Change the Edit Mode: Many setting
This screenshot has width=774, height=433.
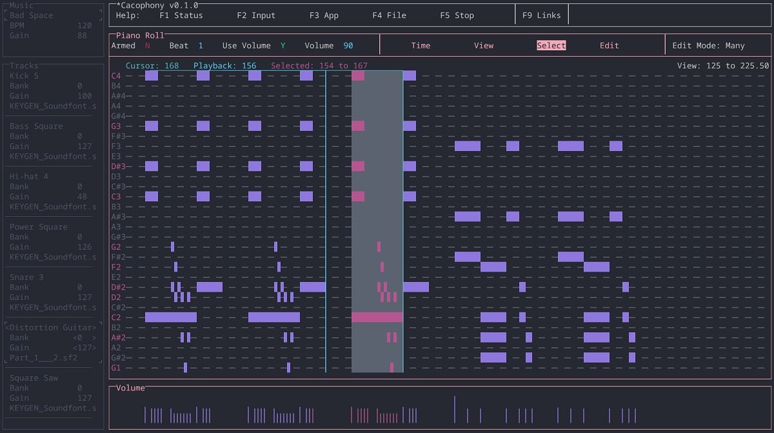[708, 46]
